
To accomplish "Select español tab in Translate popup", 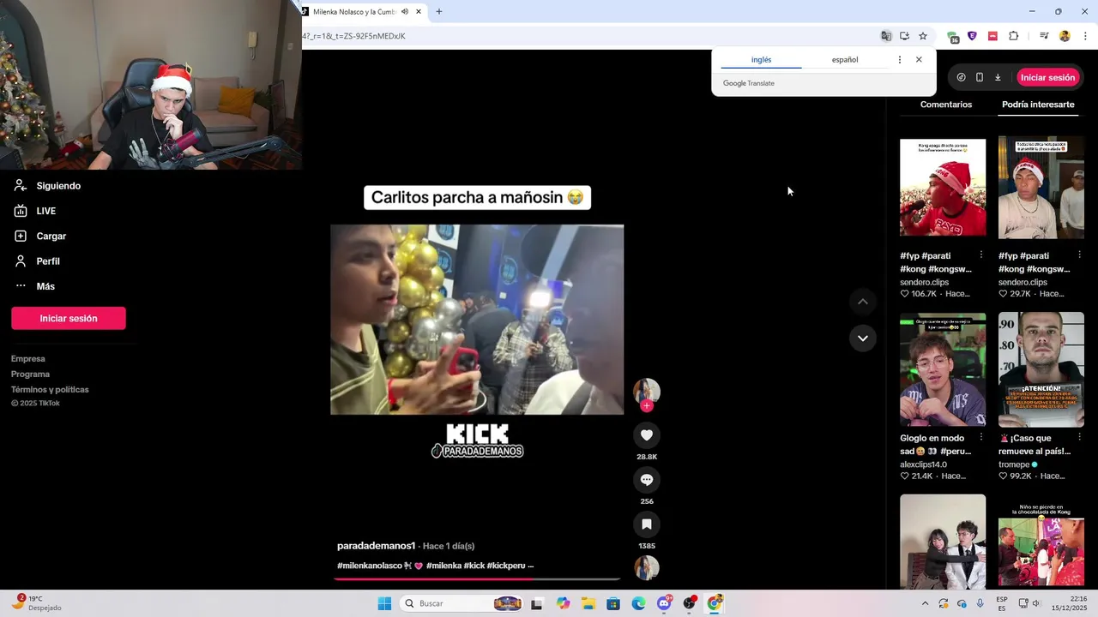I will click(x=845, y=60).
